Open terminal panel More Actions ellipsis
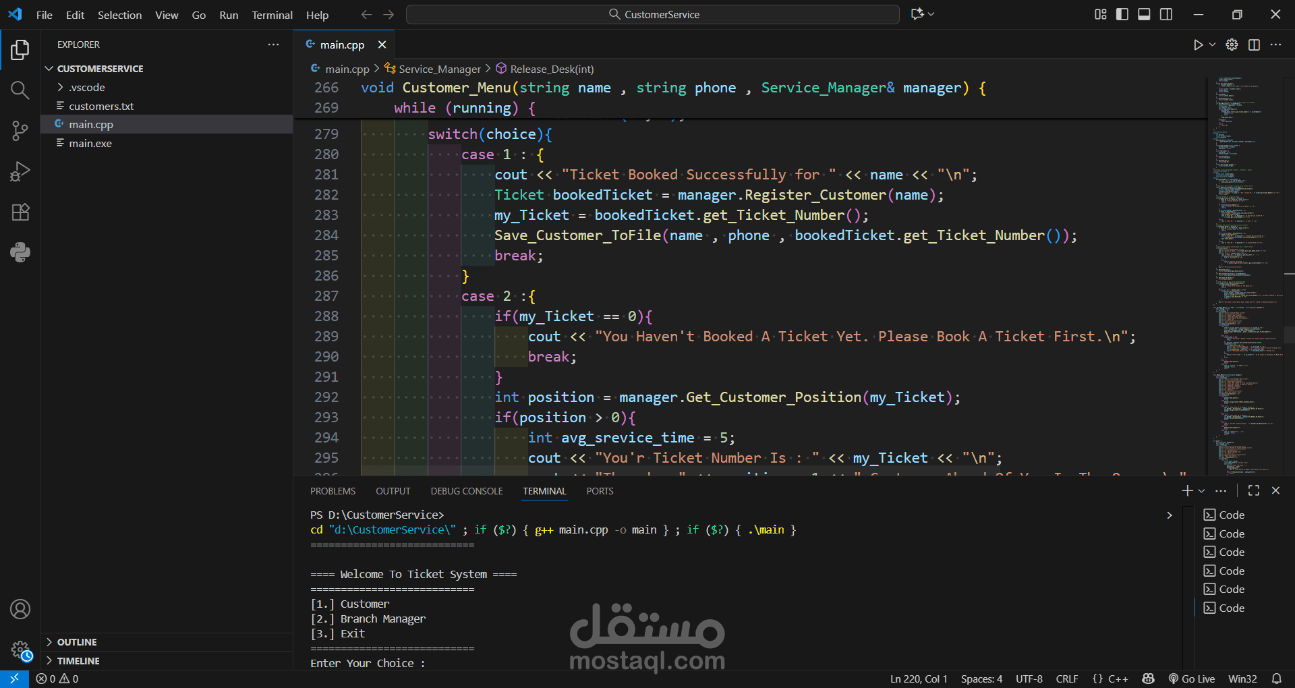This screenshot has height=688, width=1295. (1221, 491)
